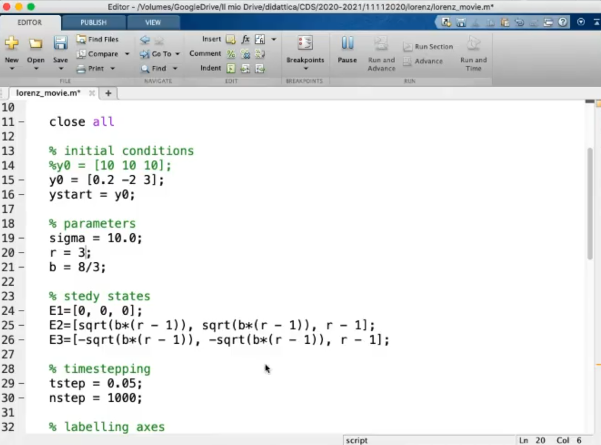Click the navigate Back arrow icon
The image size is (601, 445).
(x=145, y=40)
